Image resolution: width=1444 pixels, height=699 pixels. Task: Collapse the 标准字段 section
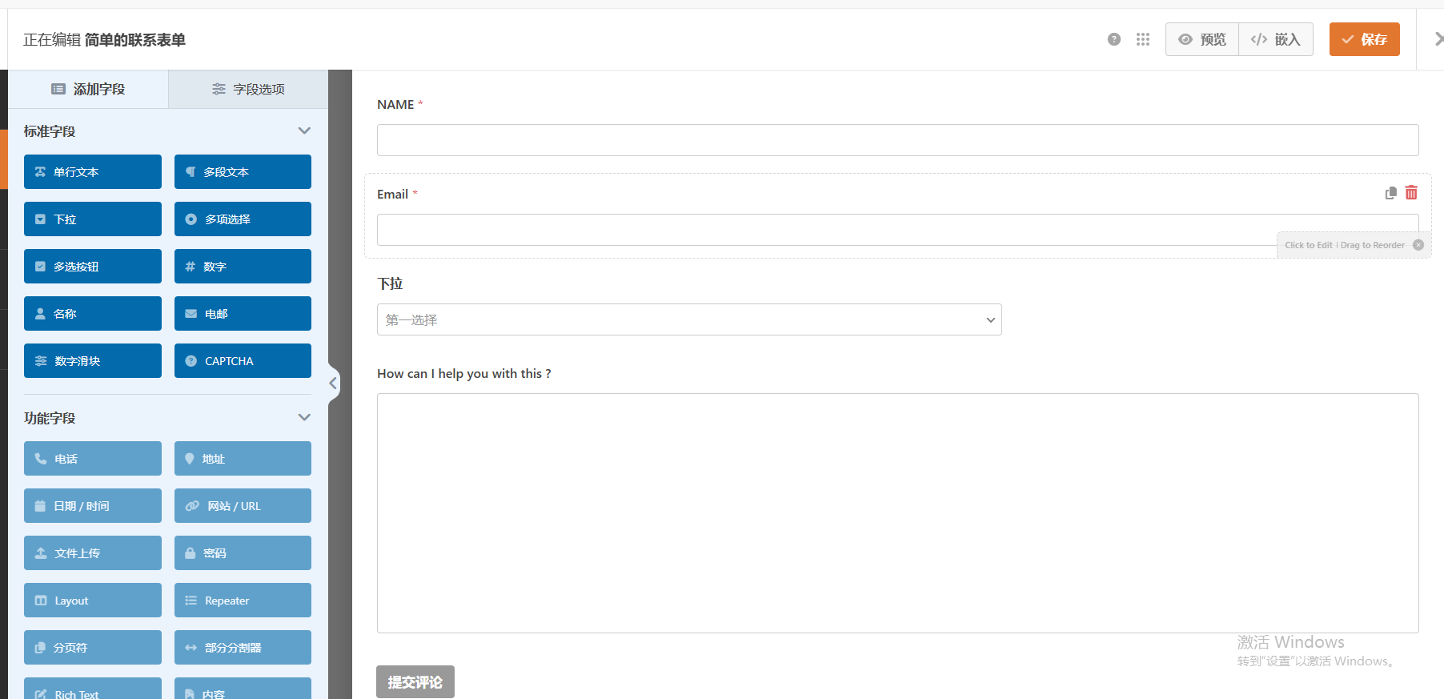click(304, 131)
